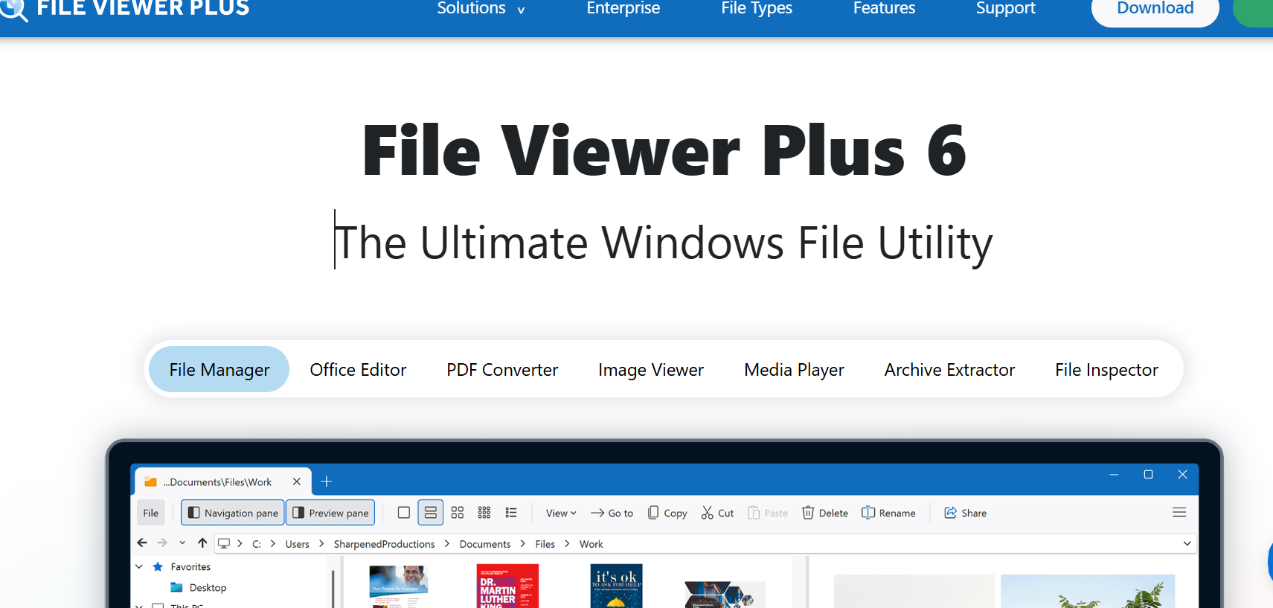Image resolution: width=1273 pixels, height=608 pixels.
Task: Go back with the left arrow
Action: coord(142,543)
